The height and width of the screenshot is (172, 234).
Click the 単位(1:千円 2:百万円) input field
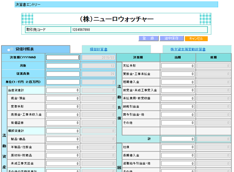(x=63, y=82)
